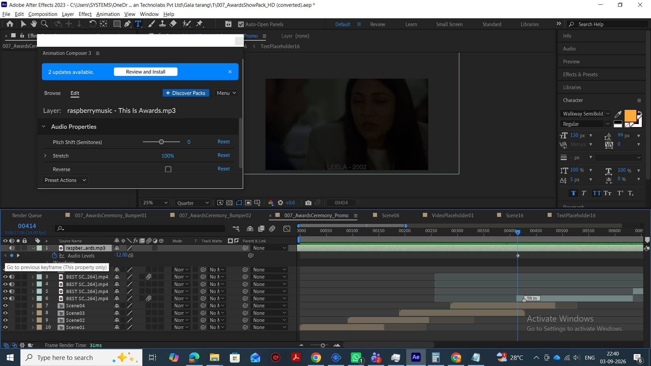Switch to the Scene06 timeline tab

(390, 216)
